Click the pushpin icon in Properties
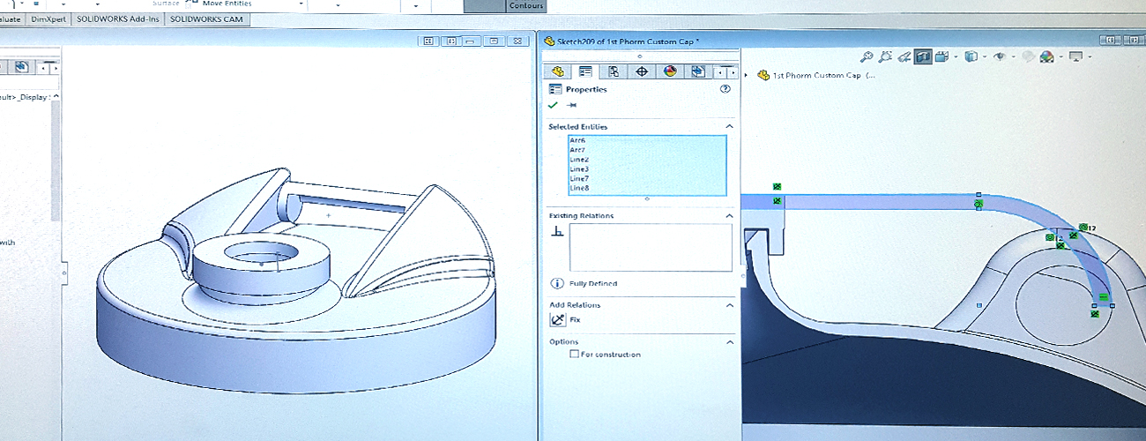Screen dimensions: 1146x441 pos(571,105)
